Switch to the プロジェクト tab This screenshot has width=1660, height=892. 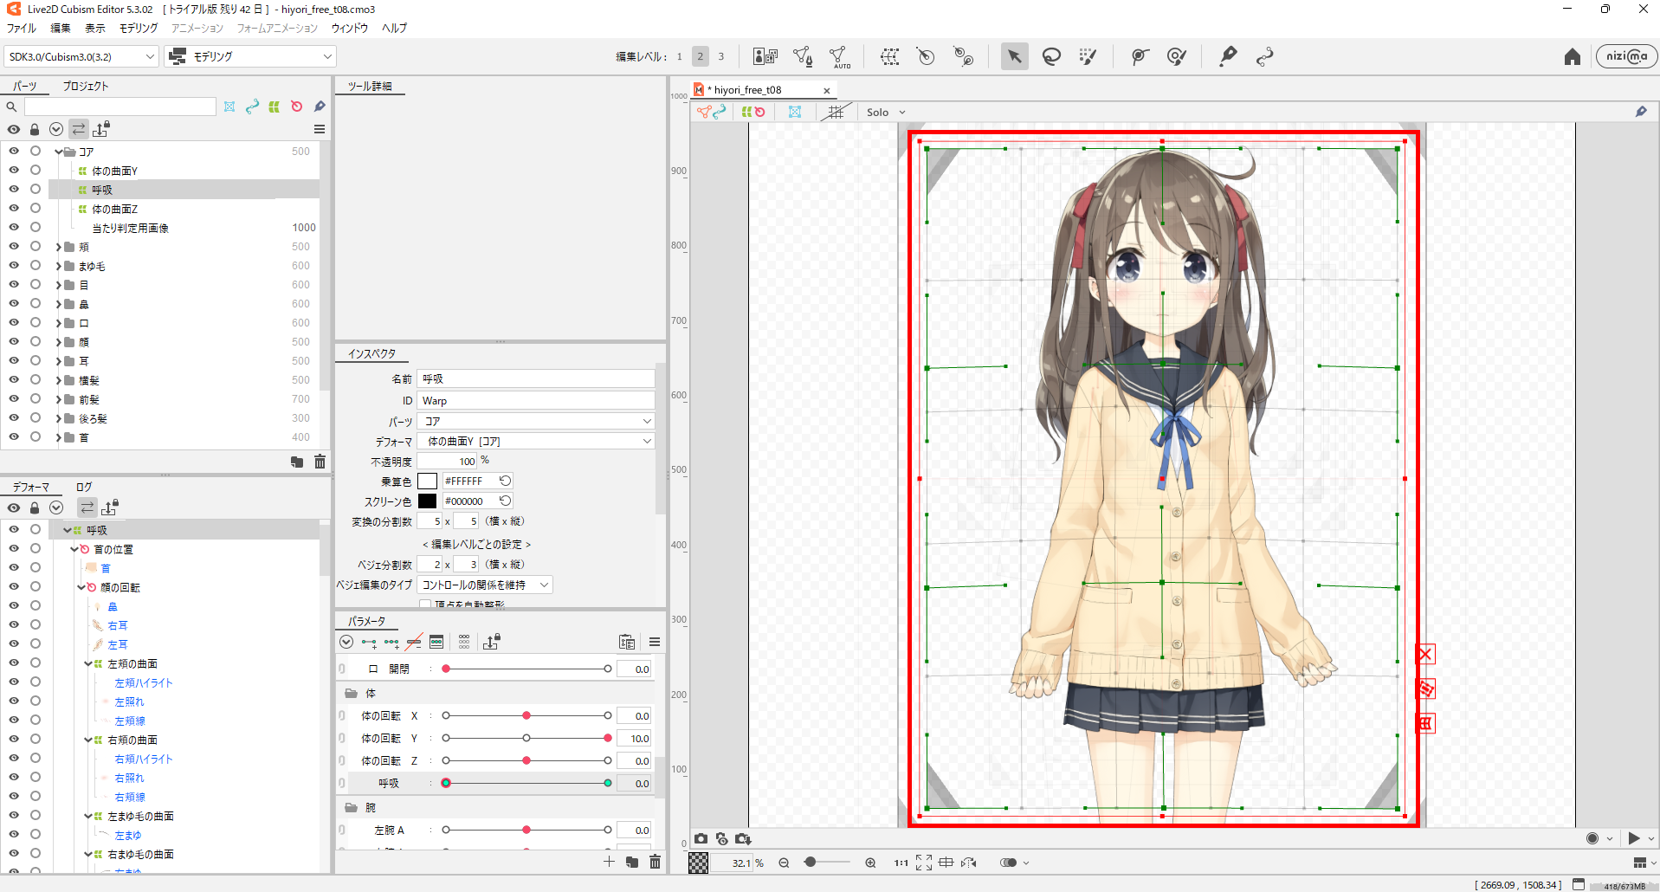(x=86, y=86)
